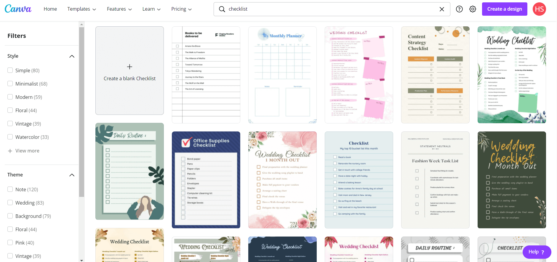Collapse the Style filter section
The height and width of the screenshot is (262, 557).
coord(72,56)
